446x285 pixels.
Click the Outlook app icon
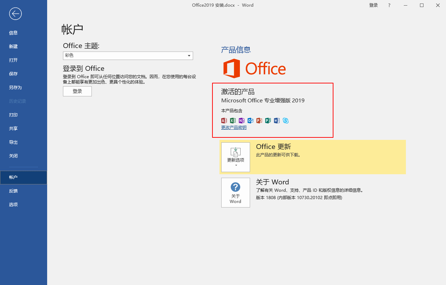tap(250, 121)
